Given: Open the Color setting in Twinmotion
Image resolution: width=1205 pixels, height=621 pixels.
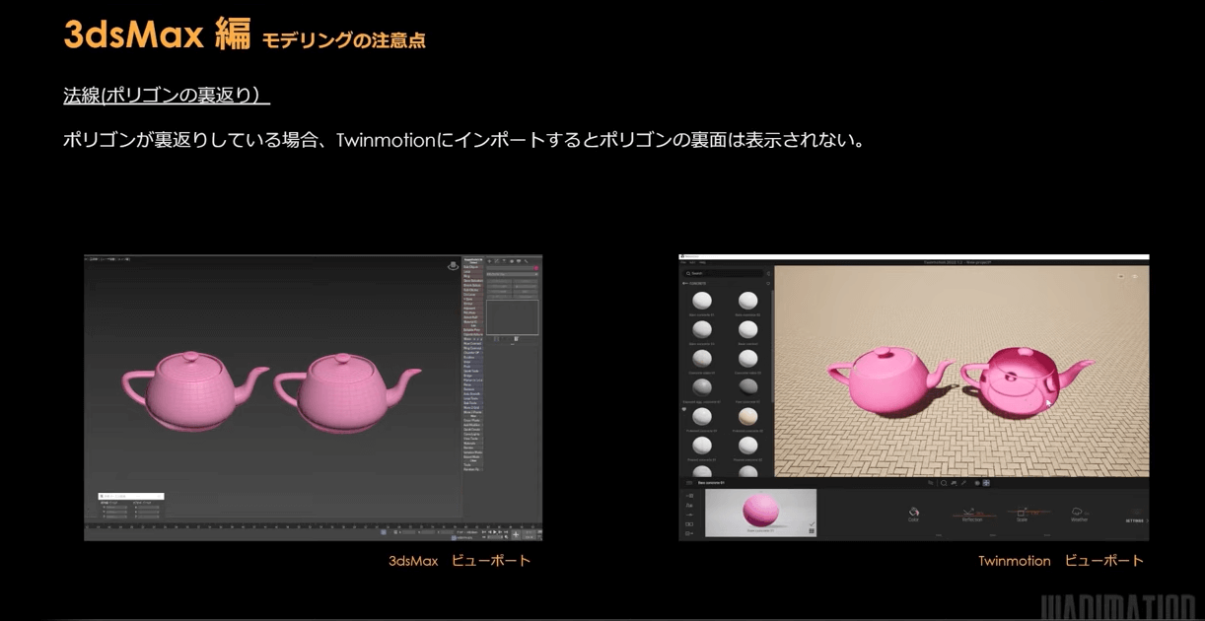Looking at the screenshot, I should point(914,514).
